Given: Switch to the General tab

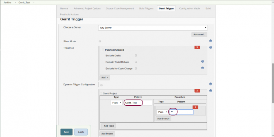Looking at the screenshot, I should [64, 8].
